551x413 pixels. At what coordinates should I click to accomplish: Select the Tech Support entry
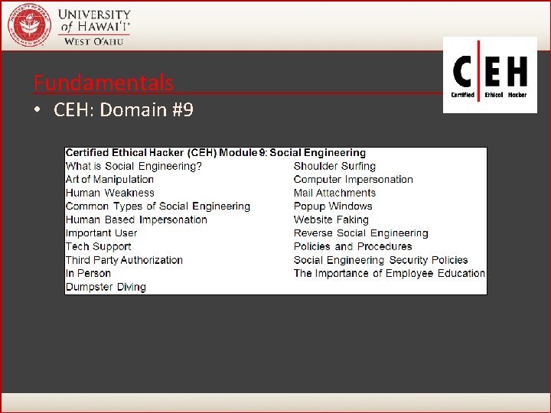(99, 246)
